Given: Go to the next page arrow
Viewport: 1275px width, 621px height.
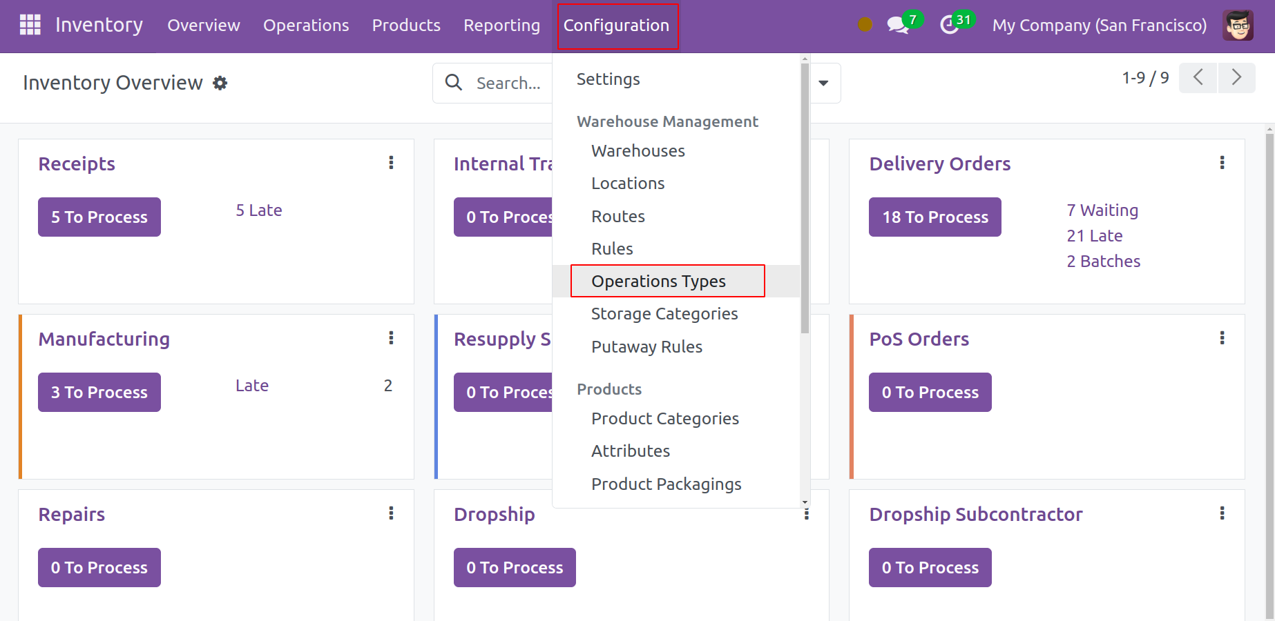Looking at the screenshot, I should [x=1236, y=77].
